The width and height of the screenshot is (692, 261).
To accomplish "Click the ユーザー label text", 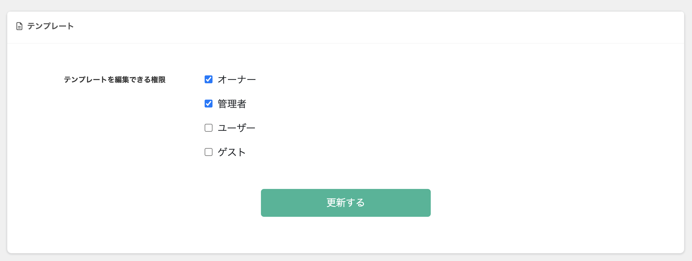I will [x=237, y=128].
